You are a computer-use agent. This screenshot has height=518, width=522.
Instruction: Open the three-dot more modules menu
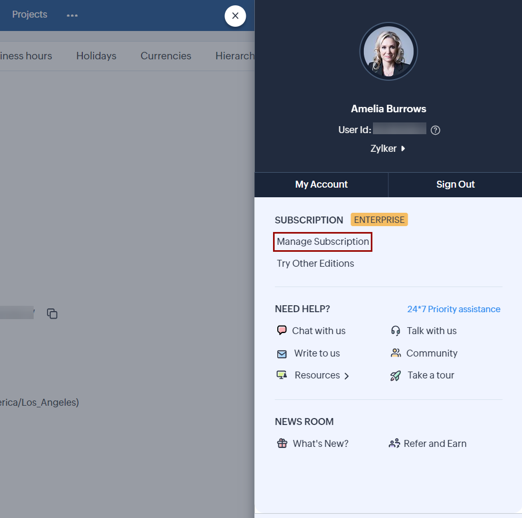(x=72, y=16)
